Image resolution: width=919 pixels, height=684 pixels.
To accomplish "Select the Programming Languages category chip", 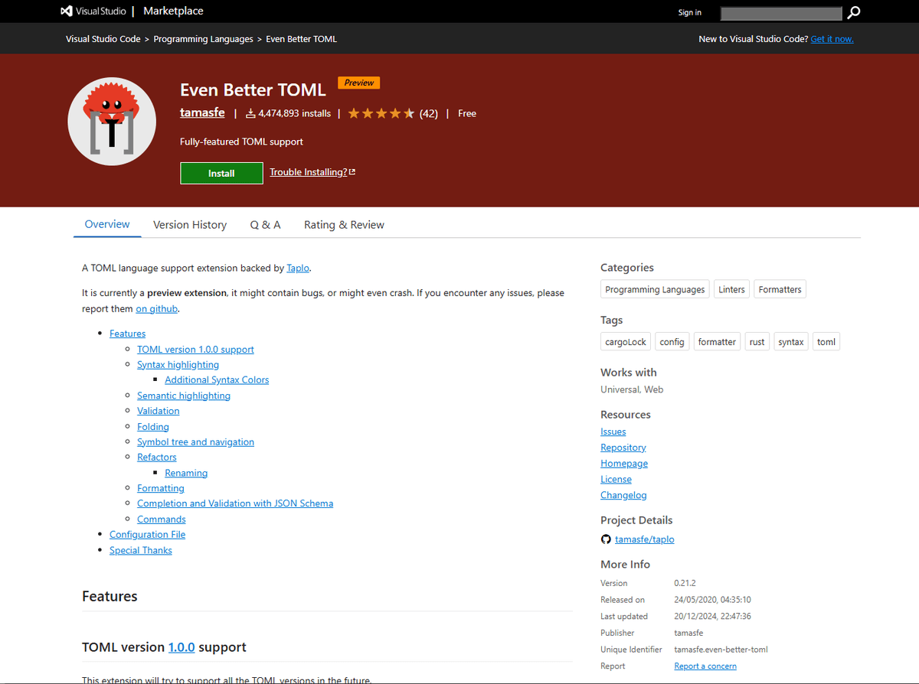I will click(655, 289).
